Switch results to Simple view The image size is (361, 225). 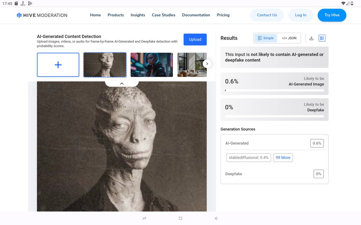[x=266, y=38]
